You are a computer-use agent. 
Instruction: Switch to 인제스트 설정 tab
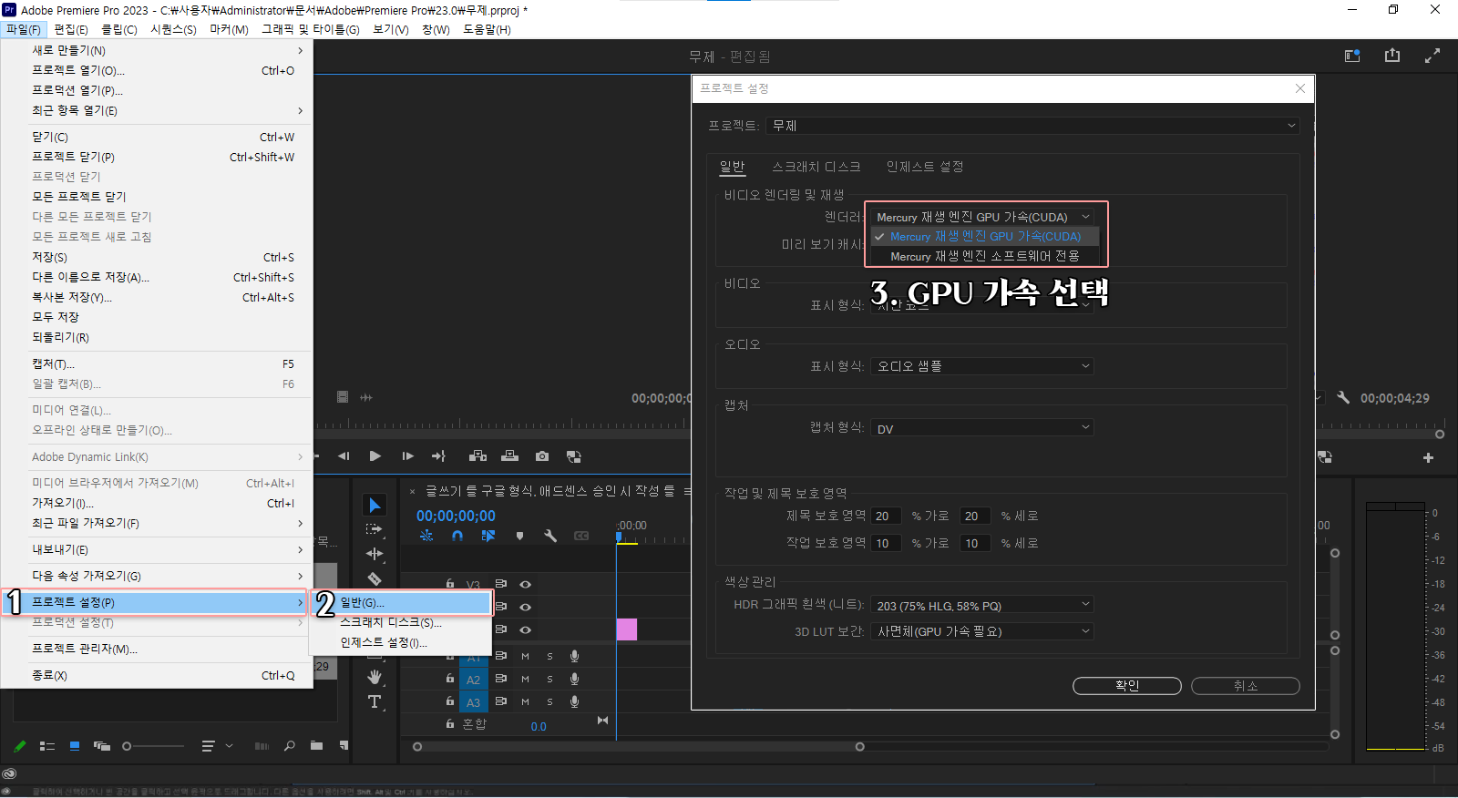(x=925, y=167)
